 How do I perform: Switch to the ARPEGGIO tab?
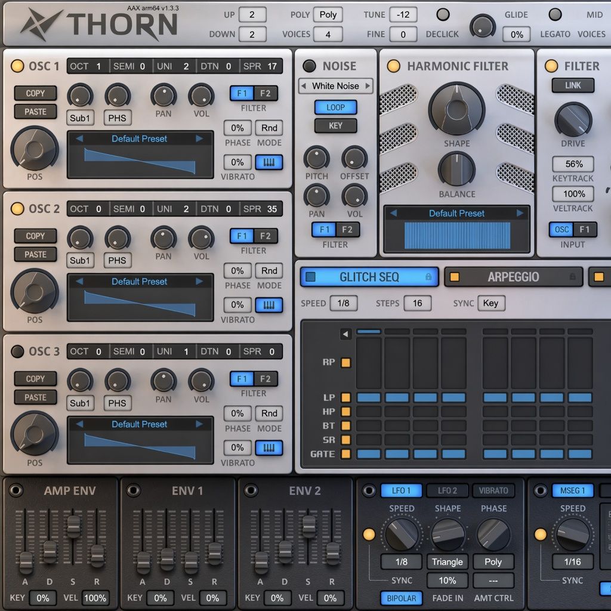[x=514, y=277]
